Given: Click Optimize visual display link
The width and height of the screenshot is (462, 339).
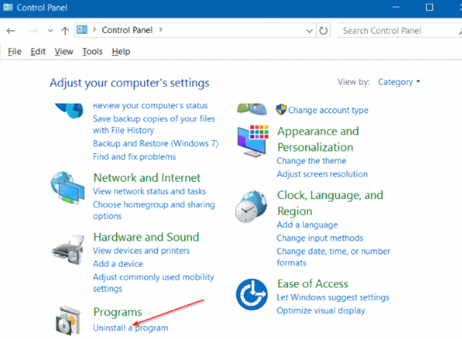Looking at the screenshot, I should click(321, 311).
